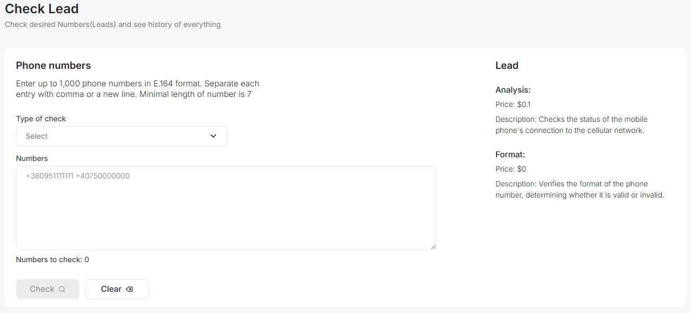The image size is (691, 313).
Task: Click the "Numbers to check: 0" counter
Action: 52,260
